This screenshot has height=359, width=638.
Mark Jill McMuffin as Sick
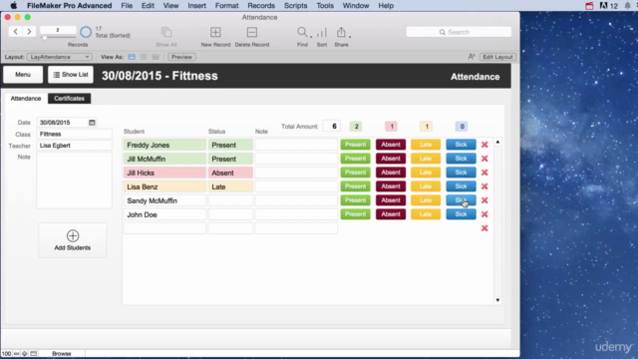(461, 159)
